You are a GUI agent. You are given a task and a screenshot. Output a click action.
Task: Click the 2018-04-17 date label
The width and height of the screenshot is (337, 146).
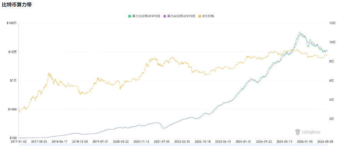(59, 141)
